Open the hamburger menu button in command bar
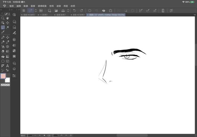The height and width of the screenshot is (137, 197). (x=24, y=11)
